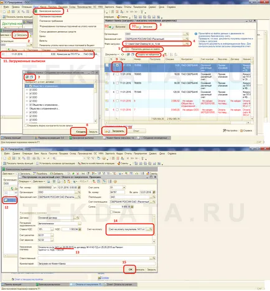Screen dimensions: 270x291
Task: Uncheck the checkbox in highlighted row 1
Action: (118, 65)
